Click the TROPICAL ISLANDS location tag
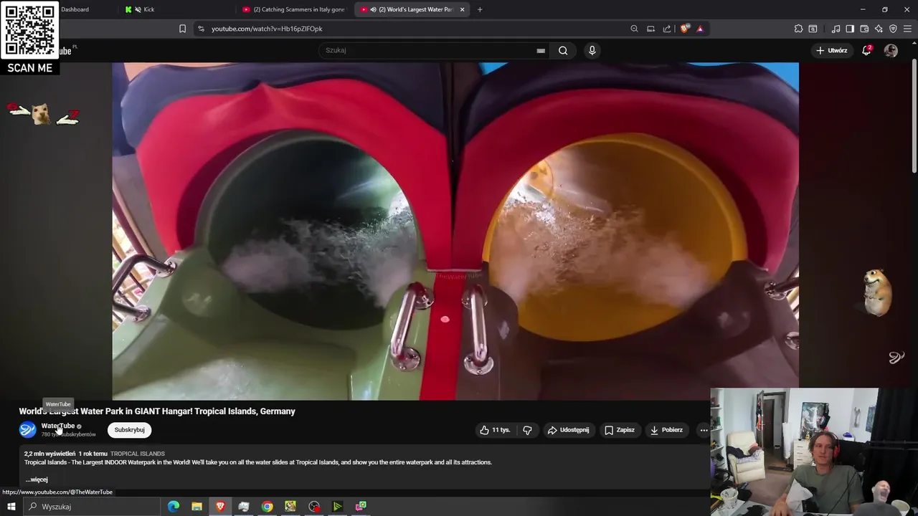918x516 pixels. click(x=138, y=454)
